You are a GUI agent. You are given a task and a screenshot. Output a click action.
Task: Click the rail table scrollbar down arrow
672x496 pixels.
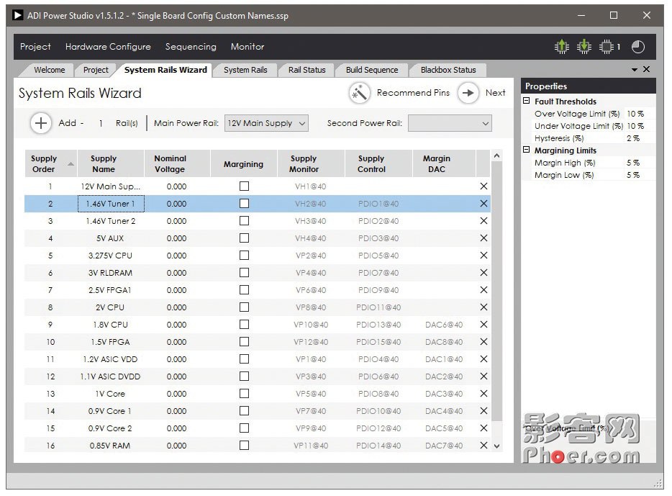496,446
